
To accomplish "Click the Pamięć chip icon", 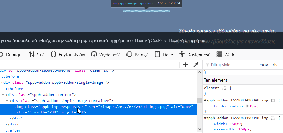I will point(129,54).
